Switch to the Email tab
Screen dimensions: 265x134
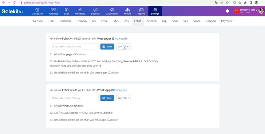click(x=105, y=21)
